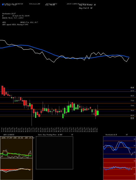
Task: Click the 'Day Vol: 0 M' label
Action: (x=85, y=8)
